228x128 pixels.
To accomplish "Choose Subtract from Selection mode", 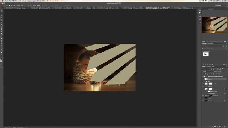I will click(x=12, y=6).
